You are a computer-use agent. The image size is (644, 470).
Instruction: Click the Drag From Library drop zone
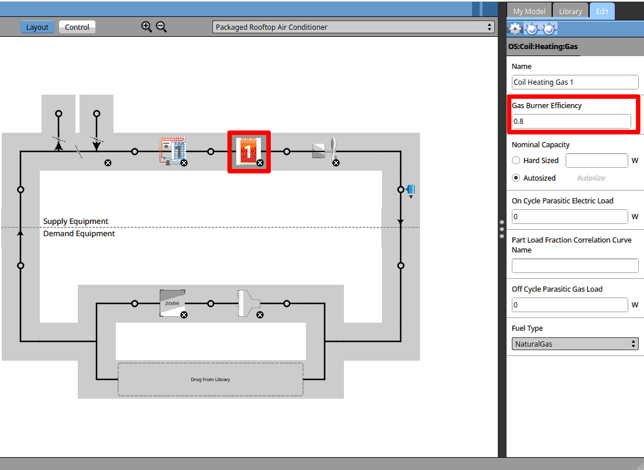211,379
